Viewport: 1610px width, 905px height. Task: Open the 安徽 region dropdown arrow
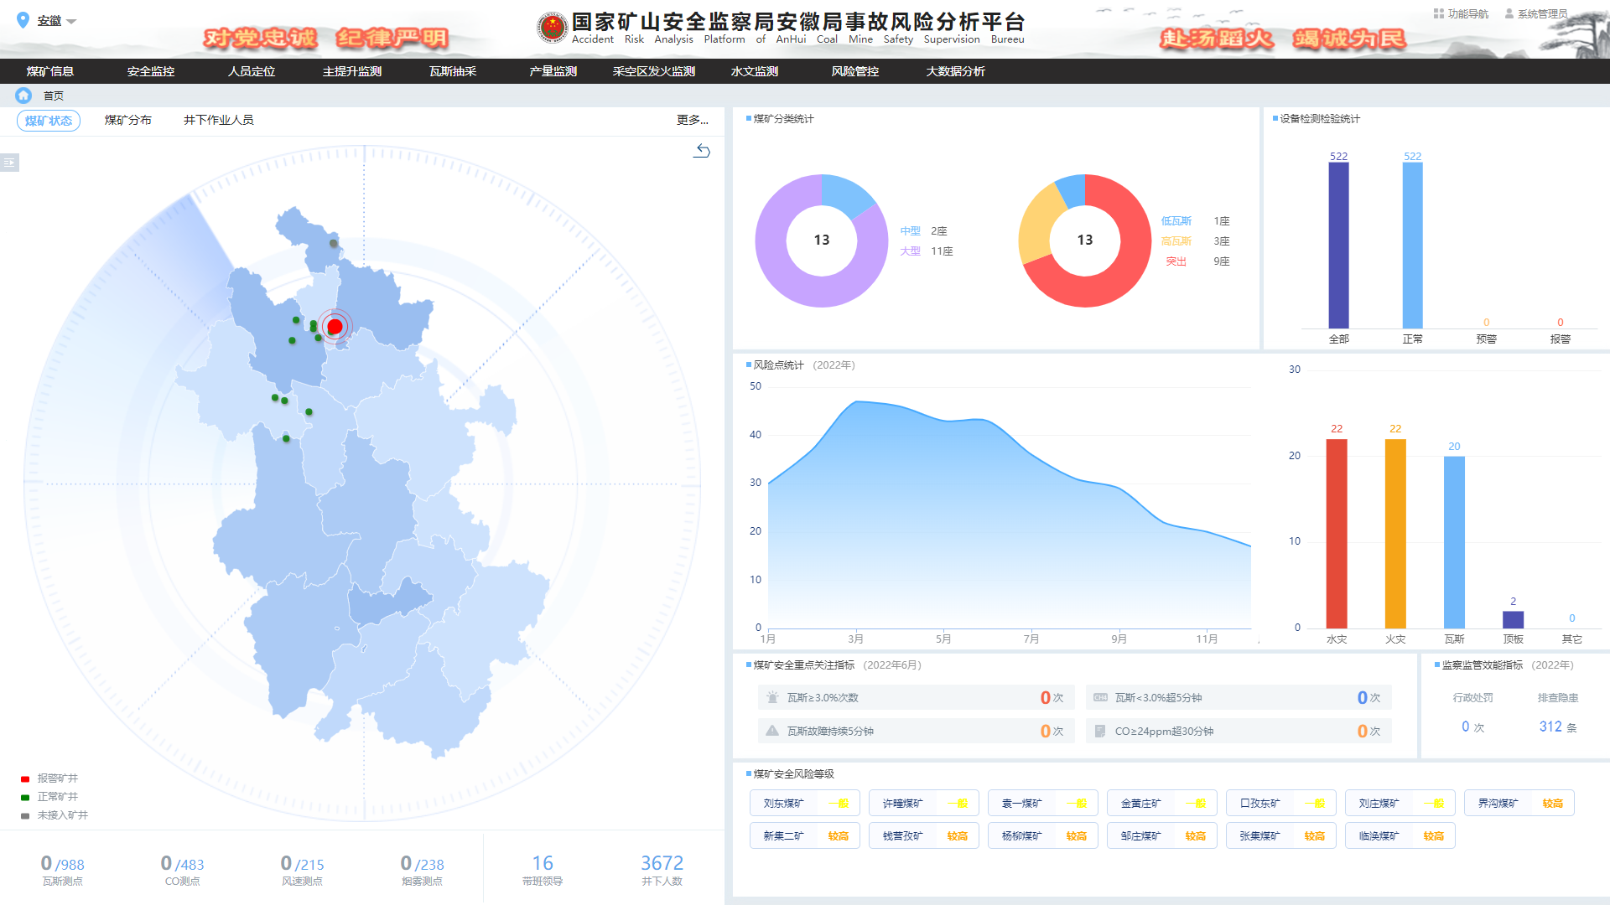71,22
